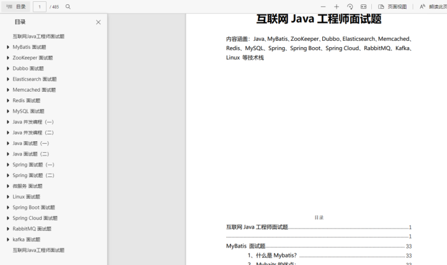Select kafka 面试题 outline text

[27, 240]
